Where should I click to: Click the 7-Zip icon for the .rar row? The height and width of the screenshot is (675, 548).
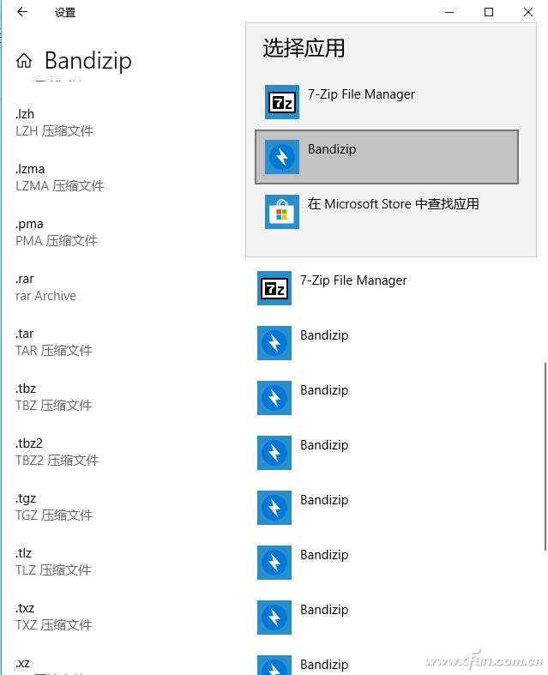[274, 288]
